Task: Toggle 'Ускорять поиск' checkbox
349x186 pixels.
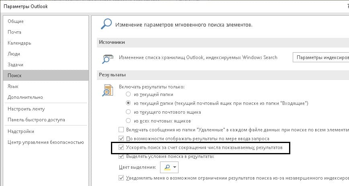Action: 121,148
